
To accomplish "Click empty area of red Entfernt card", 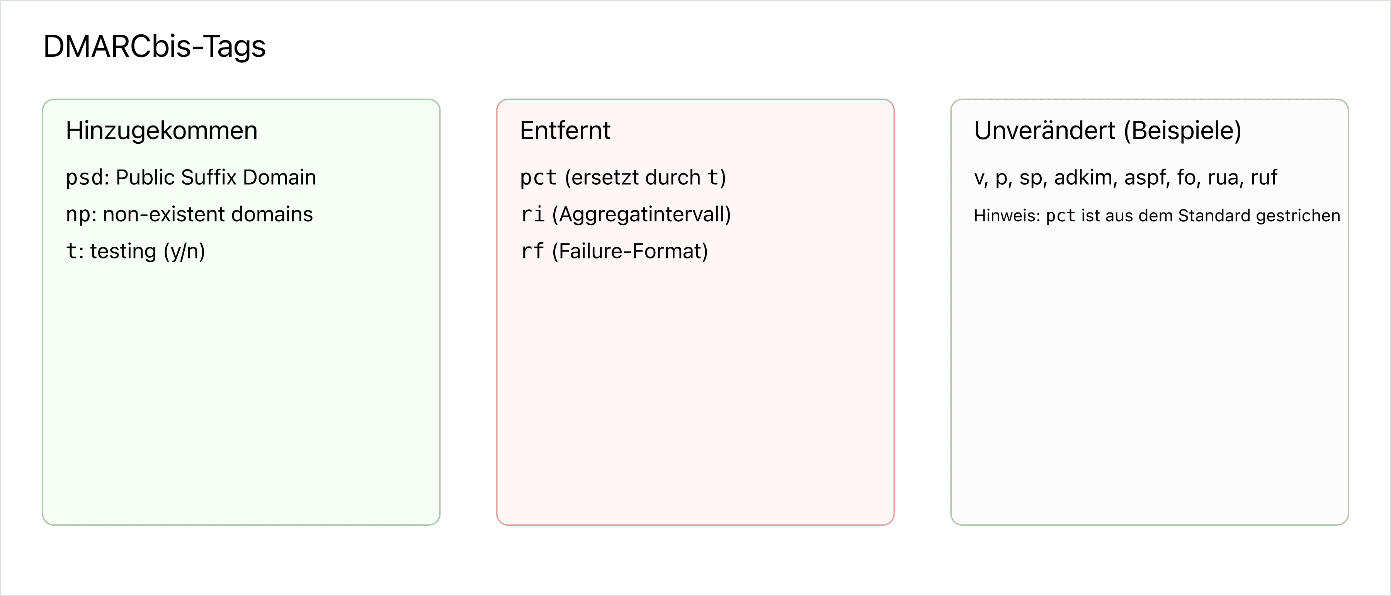I will coord(695,389).
